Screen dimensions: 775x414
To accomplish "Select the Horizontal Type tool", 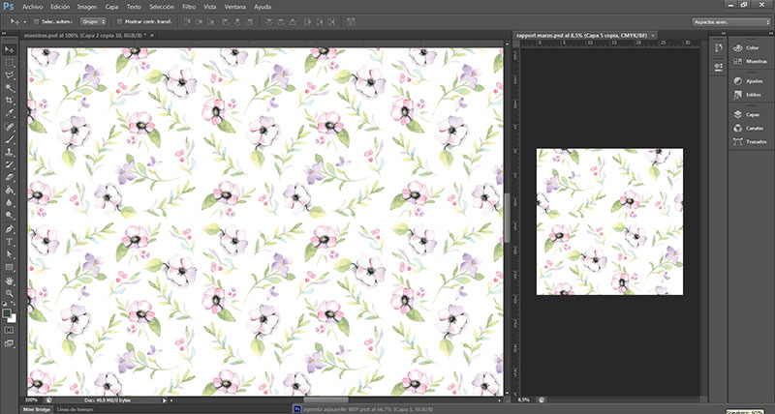I will point(9,242).
